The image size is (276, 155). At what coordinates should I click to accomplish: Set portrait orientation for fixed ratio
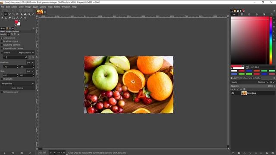pyautogui.click(x=30, y=57)
